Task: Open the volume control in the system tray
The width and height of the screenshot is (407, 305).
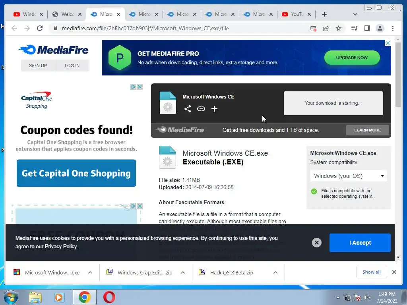Action: pos(367,297)
